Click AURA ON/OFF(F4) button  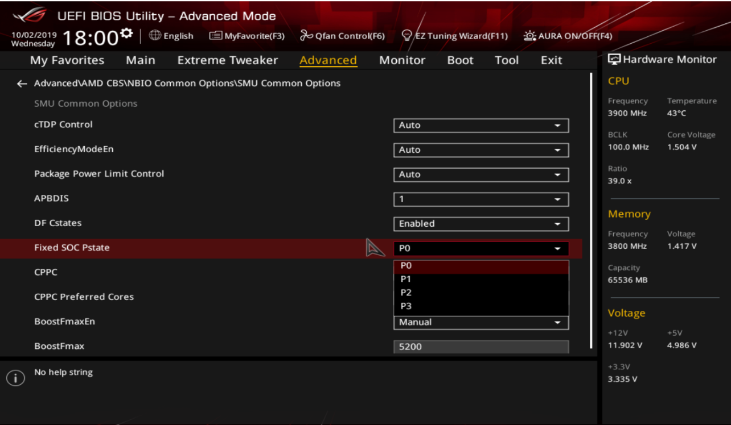click(568, 36)
